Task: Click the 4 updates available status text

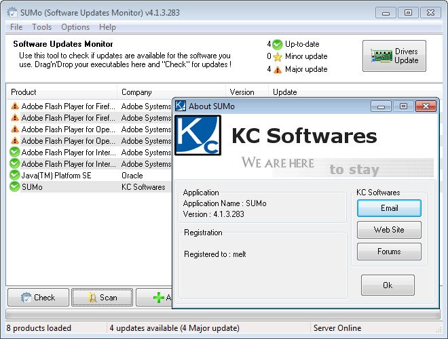Action: tap(174, 328)
